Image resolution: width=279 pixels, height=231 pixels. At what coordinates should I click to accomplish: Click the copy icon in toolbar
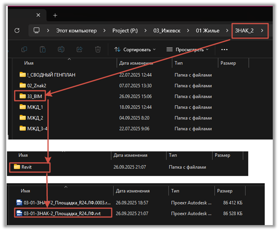click(24, 49)
